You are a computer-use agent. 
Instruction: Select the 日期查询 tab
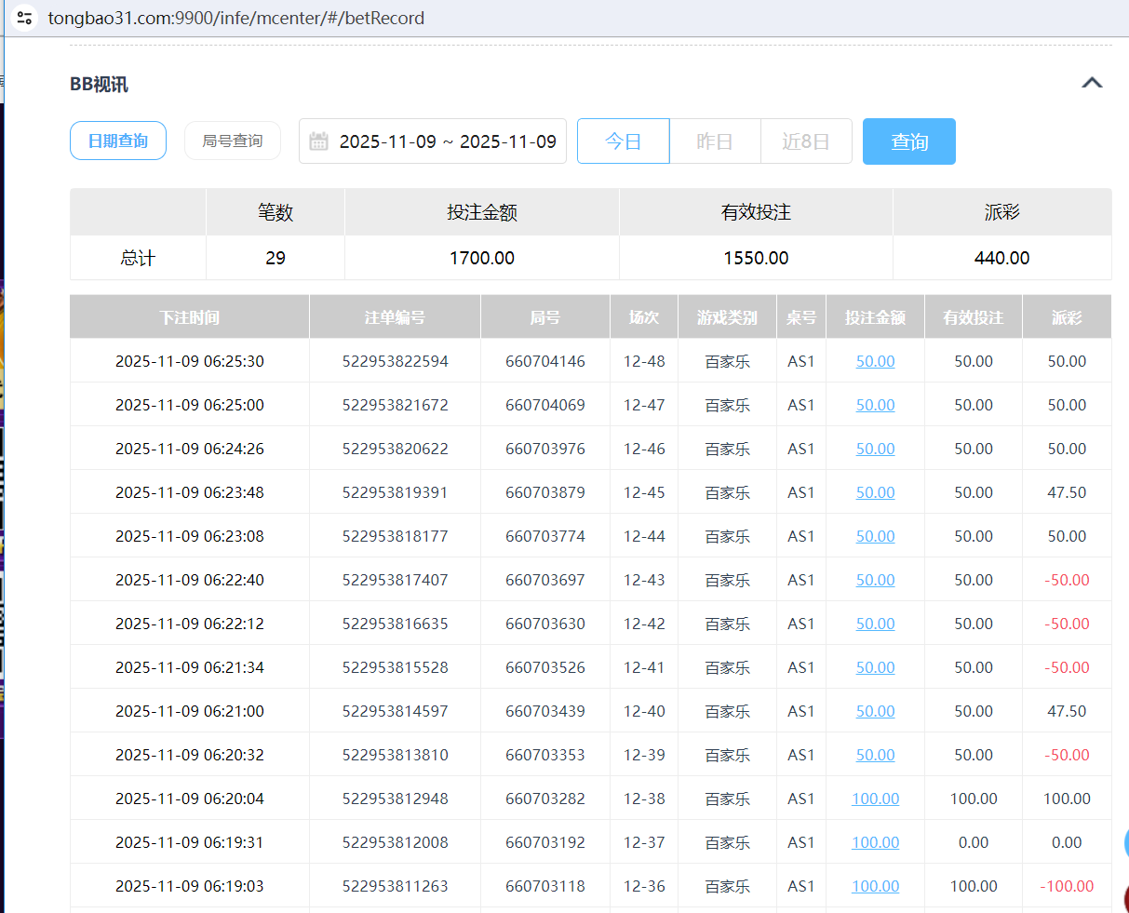[117, 141]
